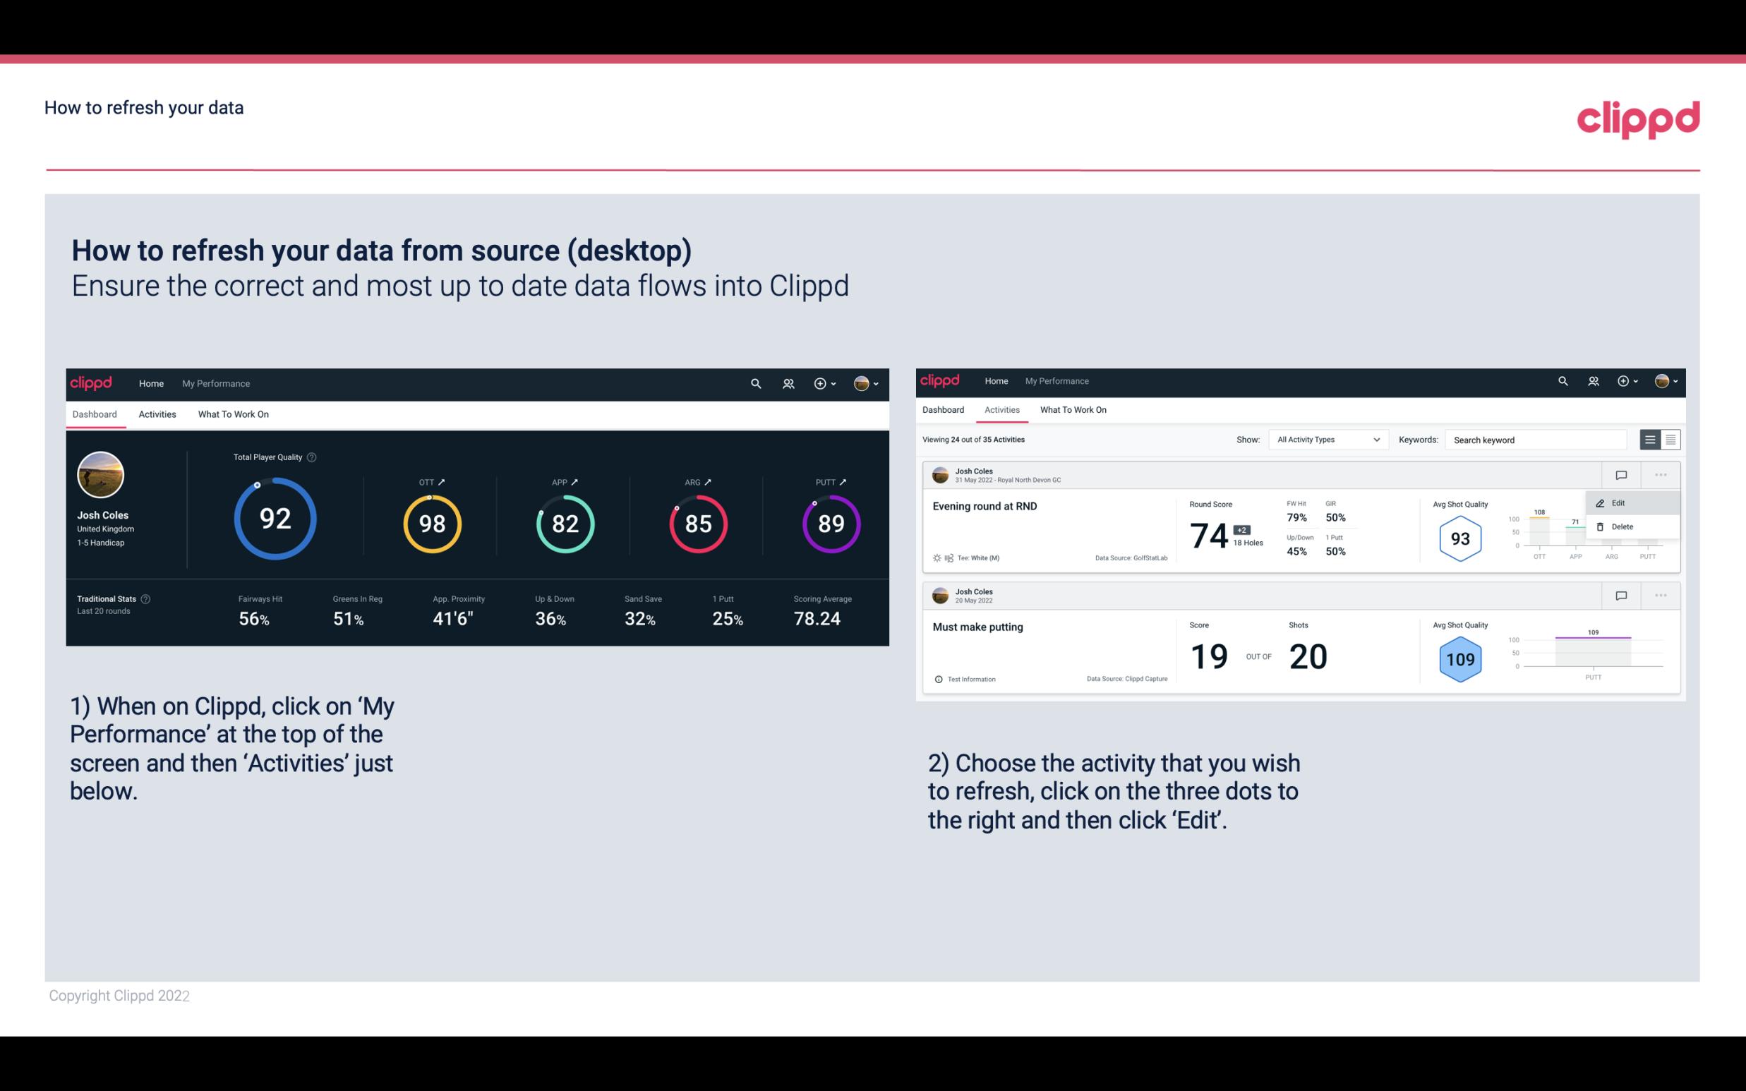Click the search icon in navigation bar
Screen dimensions: 1746x1091
click(754, 382)
